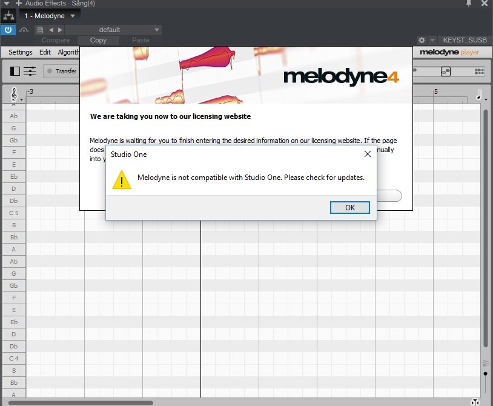Click bar number -3 on the ruler

click(x=30, y=92)
